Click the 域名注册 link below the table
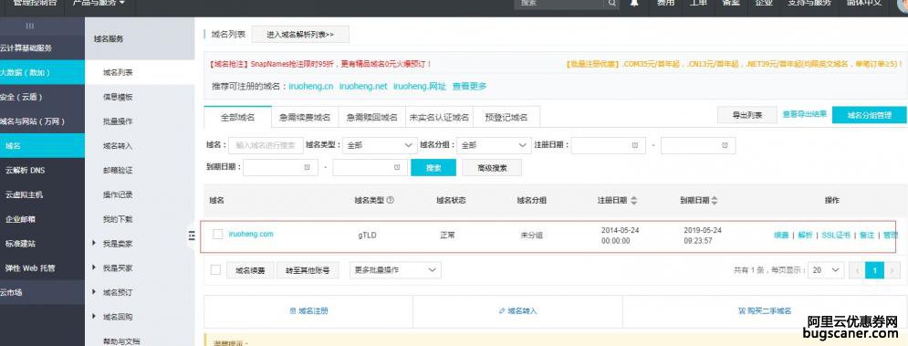908x346 pixels. [308, 311]
